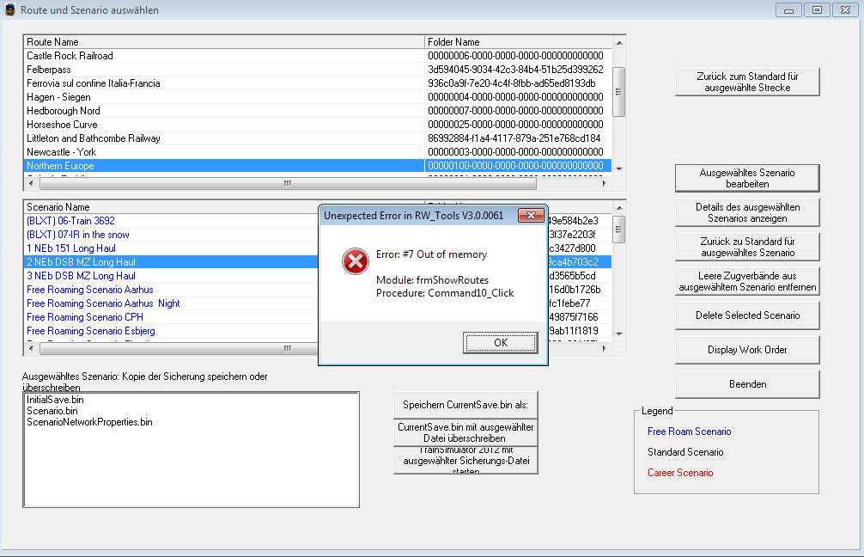Select Free Roaming Scenario Aarhus Night

171,303
